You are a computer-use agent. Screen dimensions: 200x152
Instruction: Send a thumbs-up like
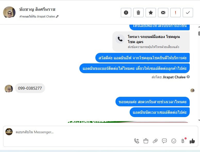click(x=192, y=141)
